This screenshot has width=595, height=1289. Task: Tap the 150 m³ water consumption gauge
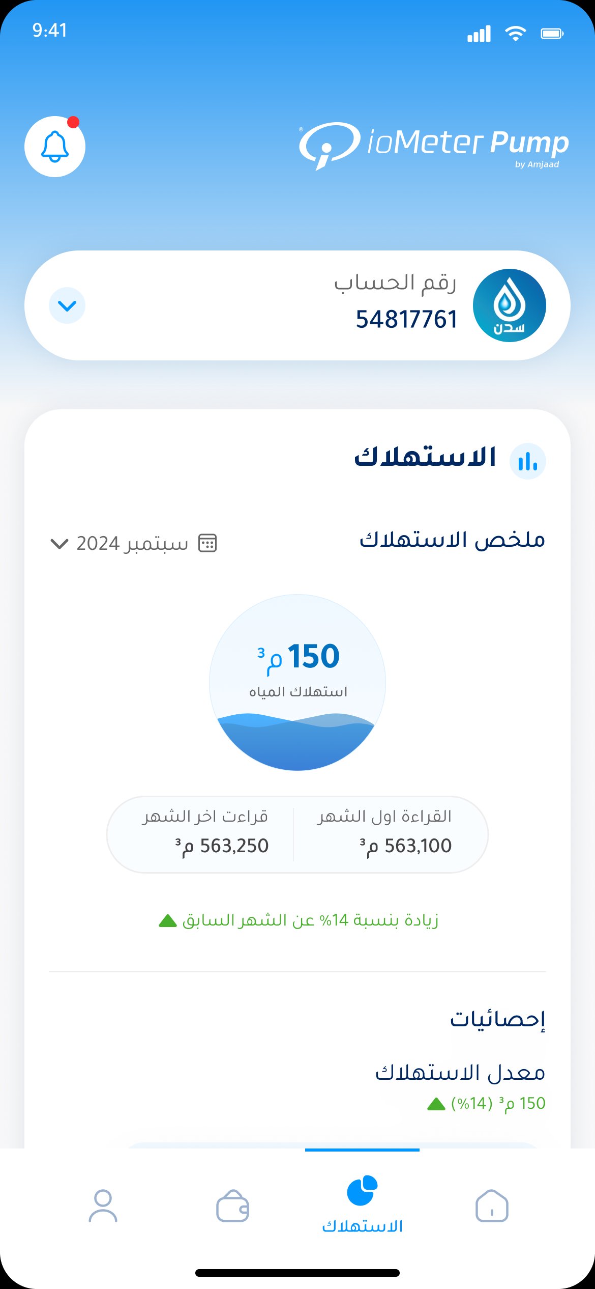point(297,682)
